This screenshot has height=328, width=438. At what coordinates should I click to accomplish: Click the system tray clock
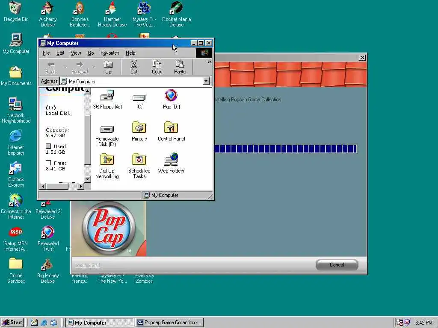423,323
